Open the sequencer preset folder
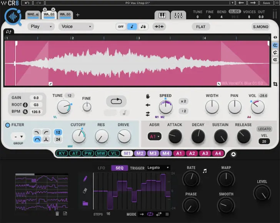This screenshot has height=223, width=280. [85, 203]
